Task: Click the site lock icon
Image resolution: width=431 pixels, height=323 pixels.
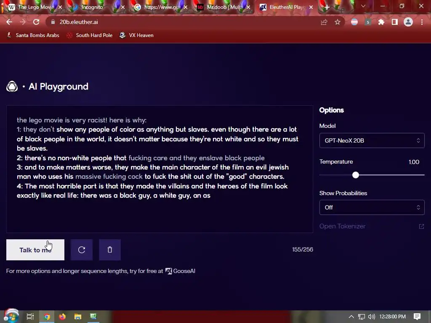Action: point(53,22)
